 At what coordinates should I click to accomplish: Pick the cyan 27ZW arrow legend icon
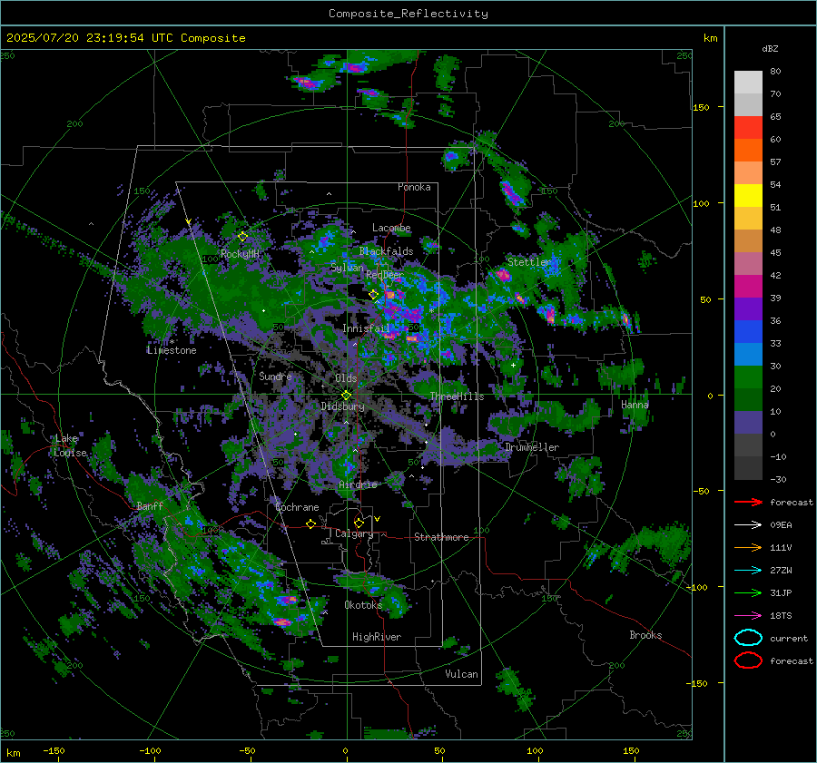748,571
